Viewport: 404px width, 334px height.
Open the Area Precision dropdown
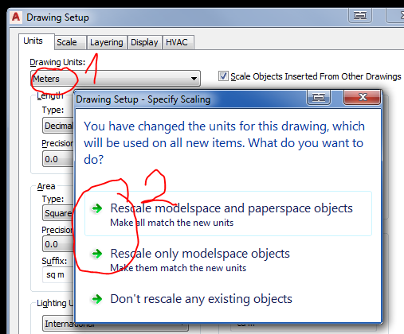click(58, 244)
